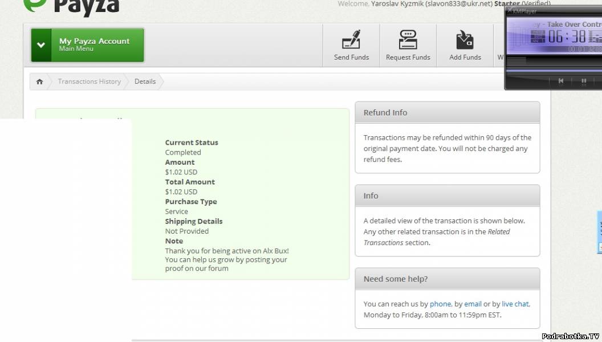The width and height of the screenshot is (602, 342).
Task: Click the KMPlayer elapsed time display
Action: 567,36
